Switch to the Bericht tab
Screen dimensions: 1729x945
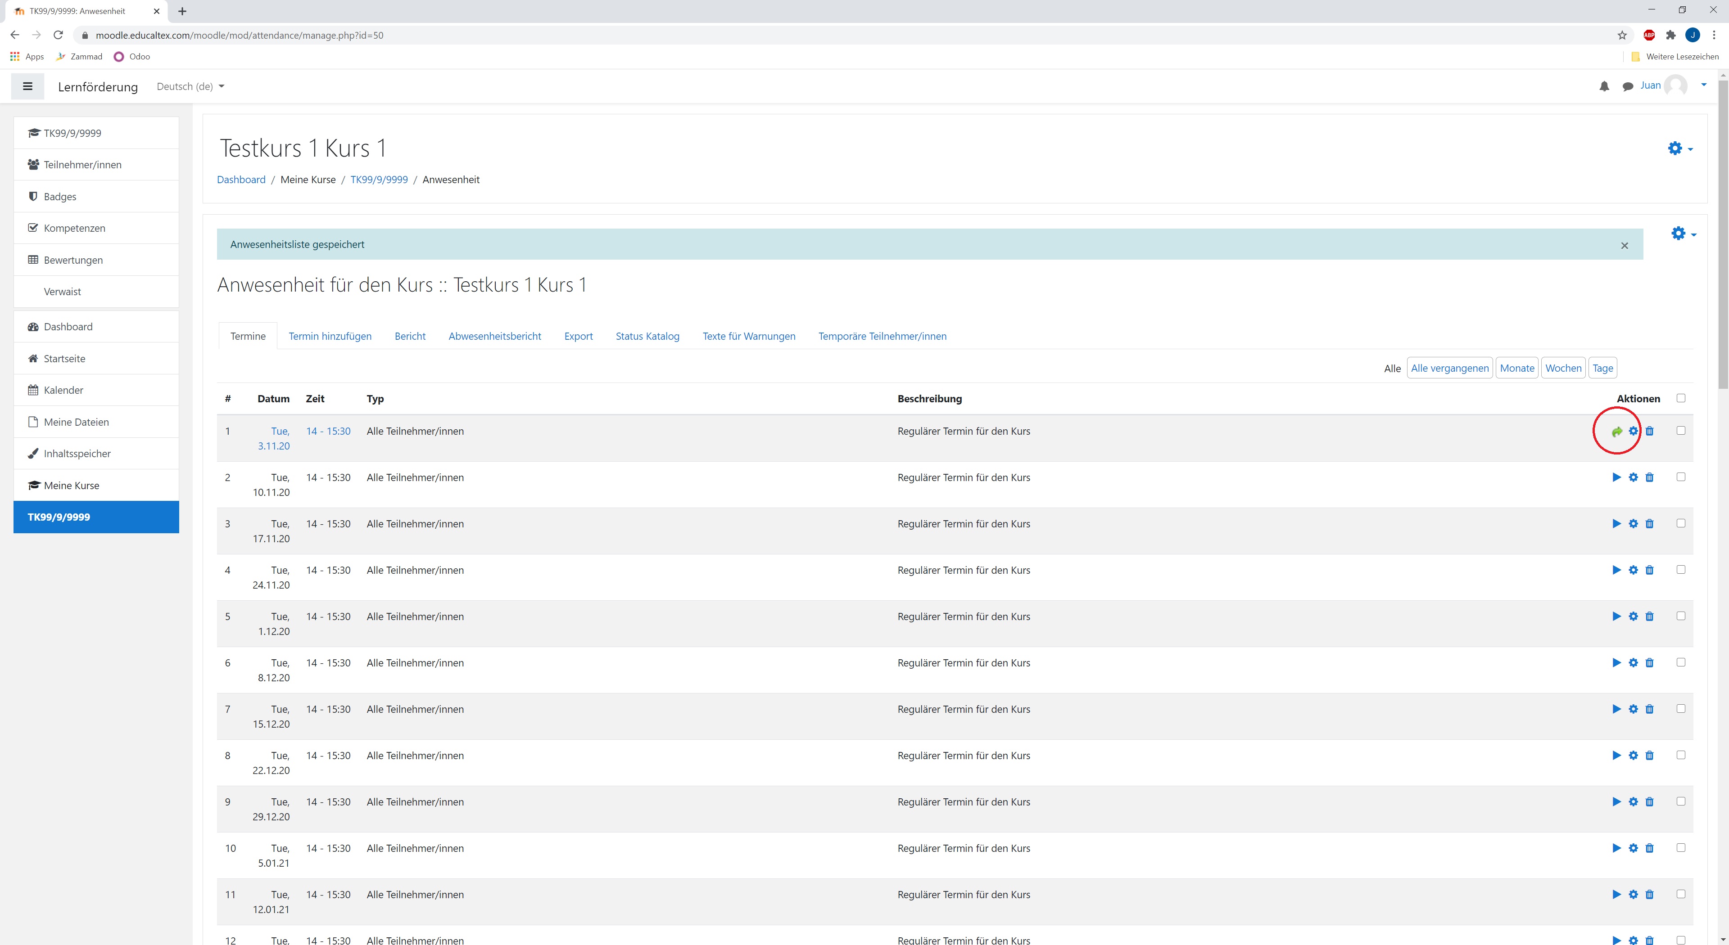(410, 336)
